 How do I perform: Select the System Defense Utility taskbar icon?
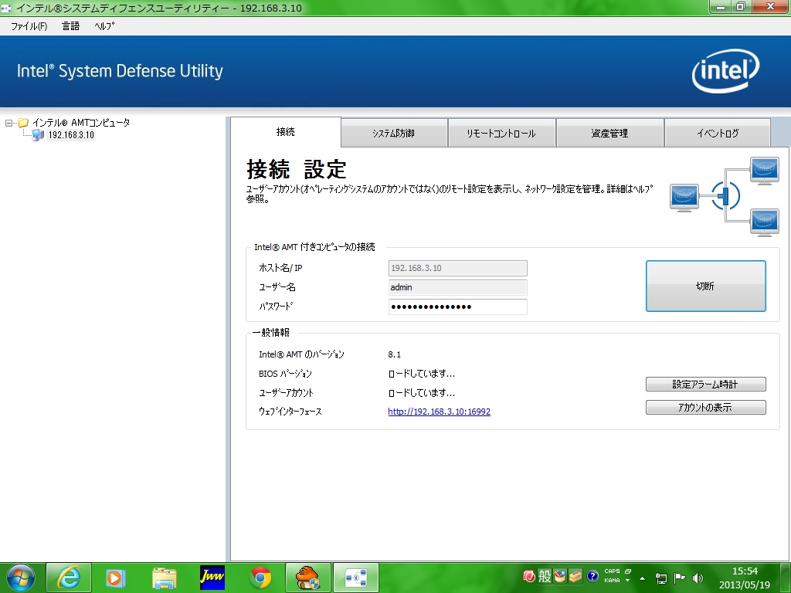pyautogui.click(x=356, y=578)
